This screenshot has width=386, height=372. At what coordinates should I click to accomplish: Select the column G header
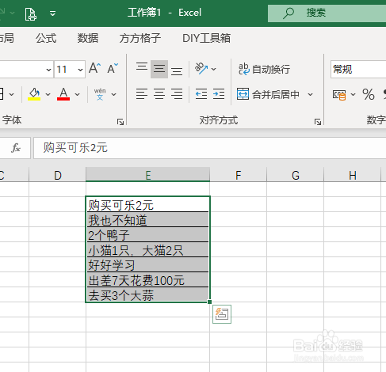[x=296, y=175]
